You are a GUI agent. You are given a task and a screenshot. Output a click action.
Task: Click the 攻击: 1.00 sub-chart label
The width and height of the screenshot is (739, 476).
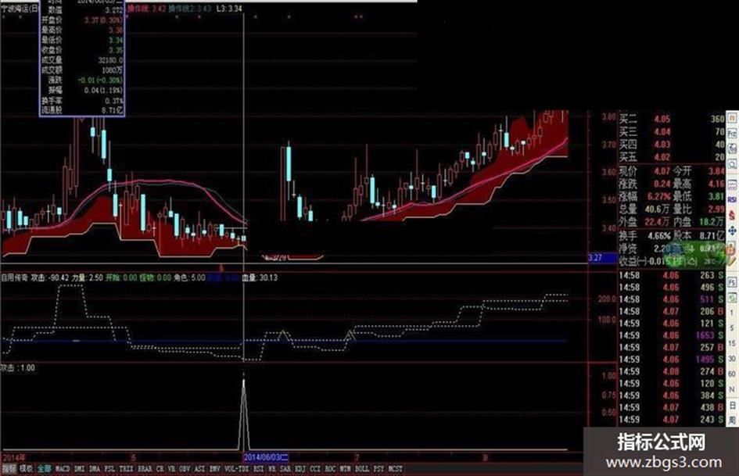tap(18, 368)
